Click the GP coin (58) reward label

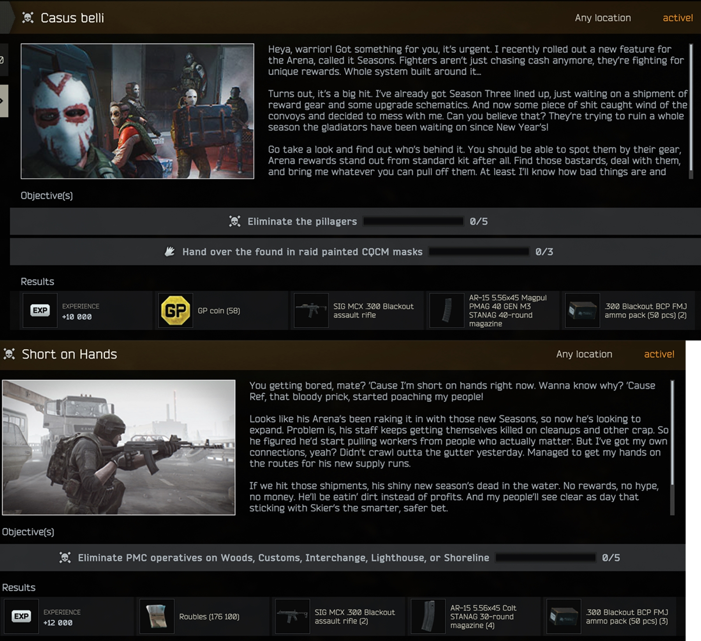click(x=219, y=311)
